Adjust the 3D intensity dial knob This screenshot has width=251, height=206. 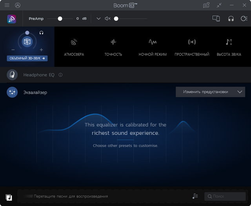coord(27,33)
